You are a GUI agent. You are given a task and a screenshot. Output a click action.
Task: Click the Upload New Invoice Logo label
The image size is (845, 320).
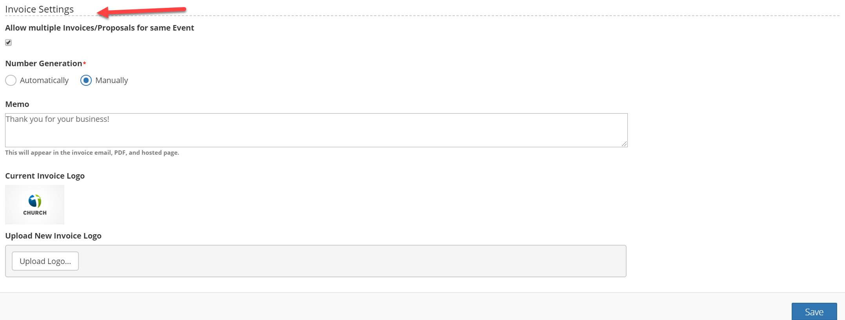pyautogui.click(x=53, y=236)
